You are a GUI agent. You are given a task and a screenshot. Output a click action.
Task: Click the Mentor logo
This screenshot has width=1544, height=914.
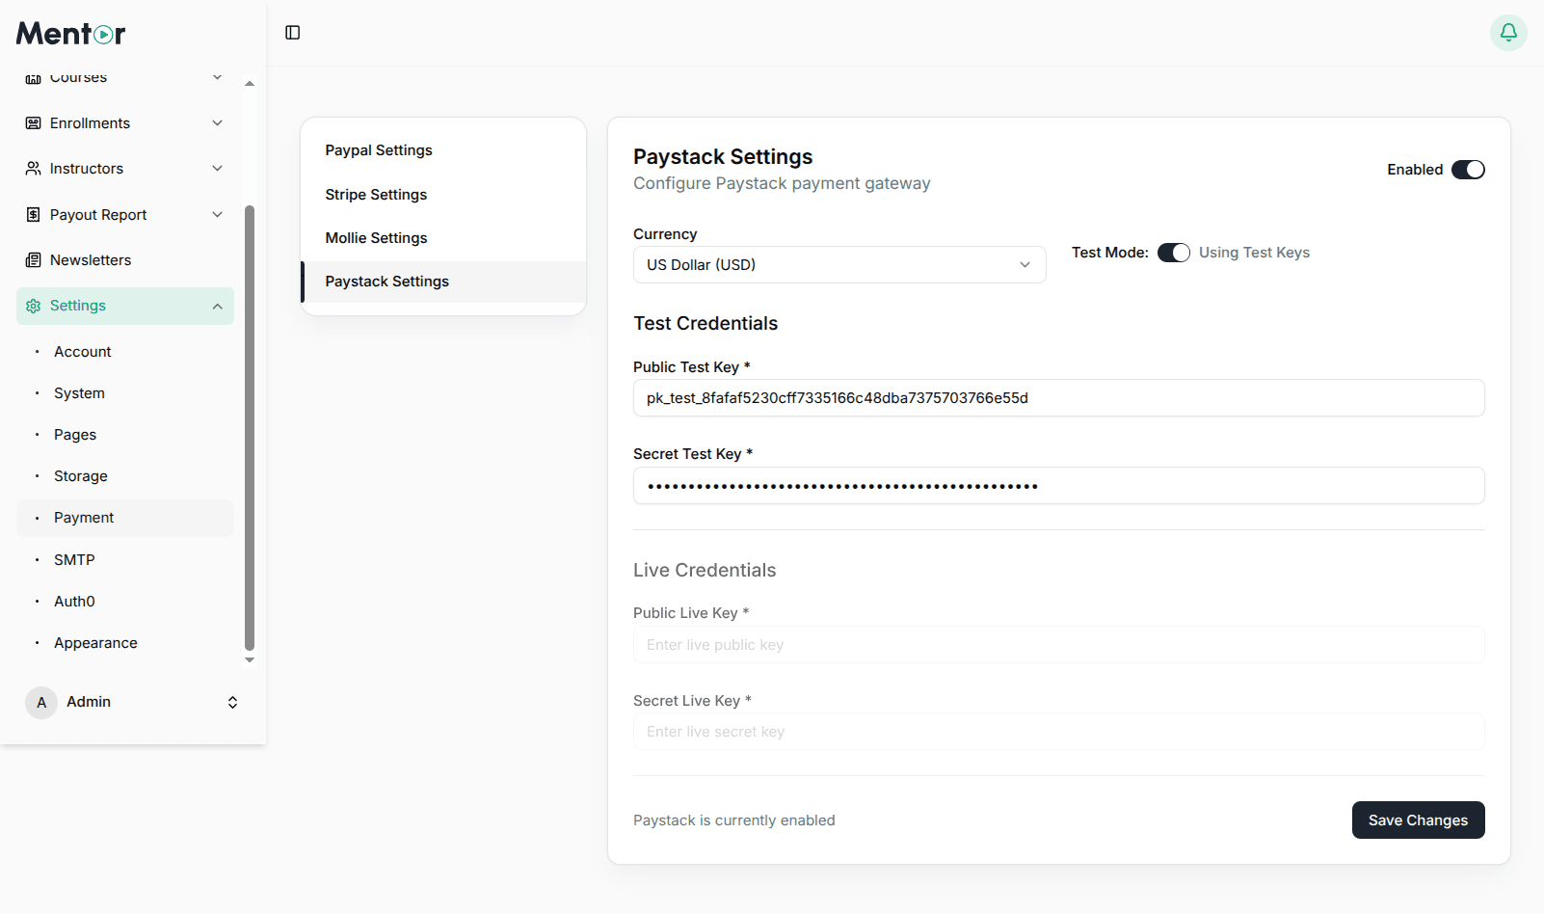[x=69, y=33]
